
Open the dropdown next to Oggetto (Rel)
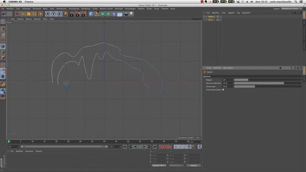coord(176,165)
